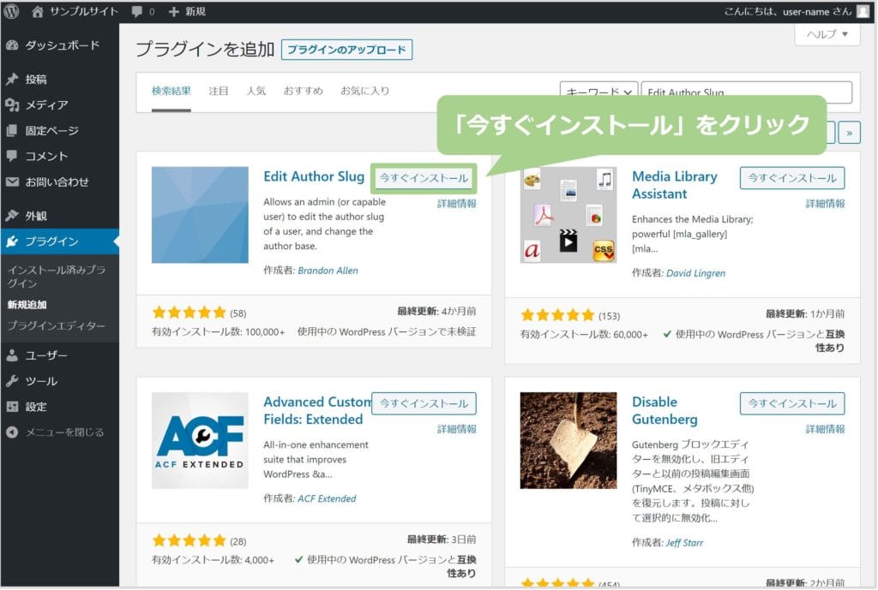Image resolution: width=878 pixels, height=590 pixels.
Task: Switch to the おすすめ tab
Action: (x=303, y=91)
